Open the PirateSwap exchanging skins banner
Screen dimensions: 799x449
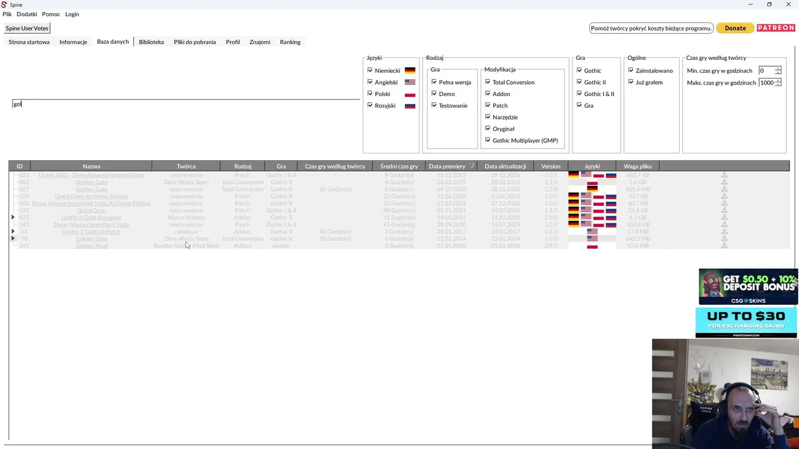point(747,322)
